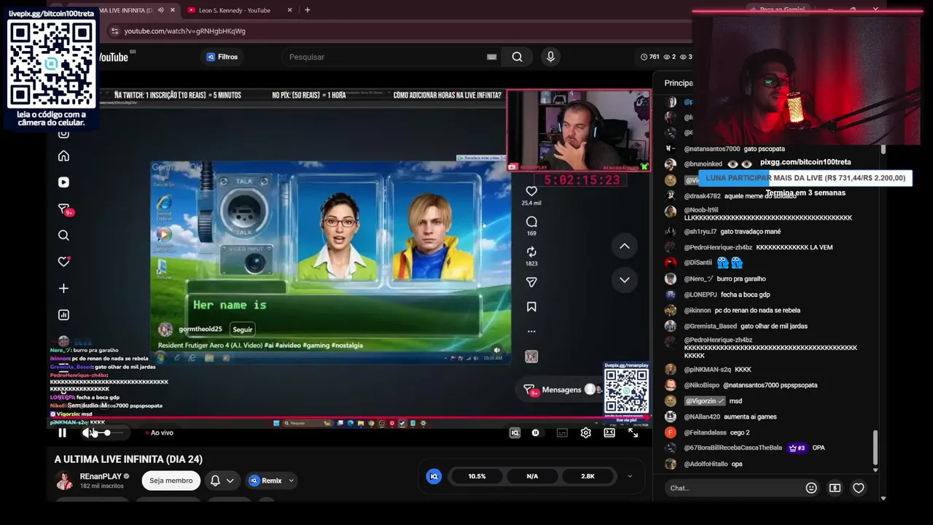Click the plus upload icon in sidebar
The width and height of the screenshot is (933, 525).
coord(63,289)
